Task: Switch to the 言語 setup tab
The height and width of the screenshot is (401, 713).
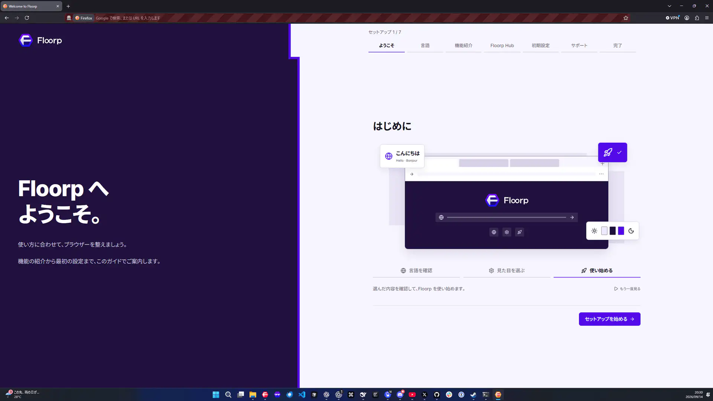Action: [x=425, y=46]
